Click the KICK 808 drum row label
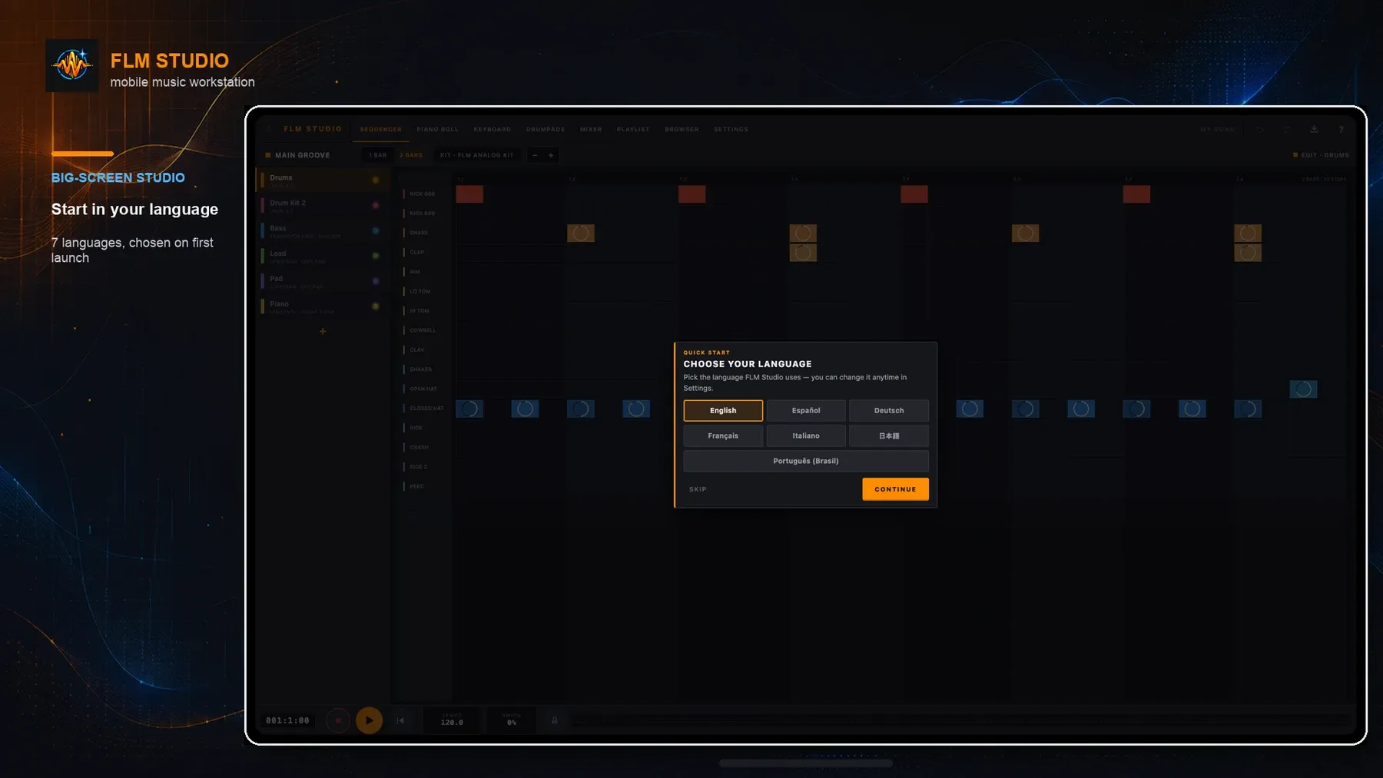This screenshot has height=778, width=1383. point(422,194)
